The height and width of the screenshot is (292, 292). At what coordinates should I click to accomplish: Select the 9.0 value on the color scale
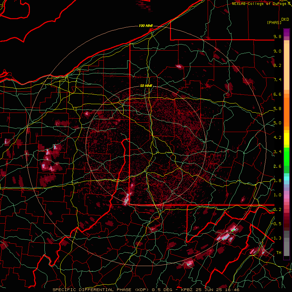(x=277, y=51)
